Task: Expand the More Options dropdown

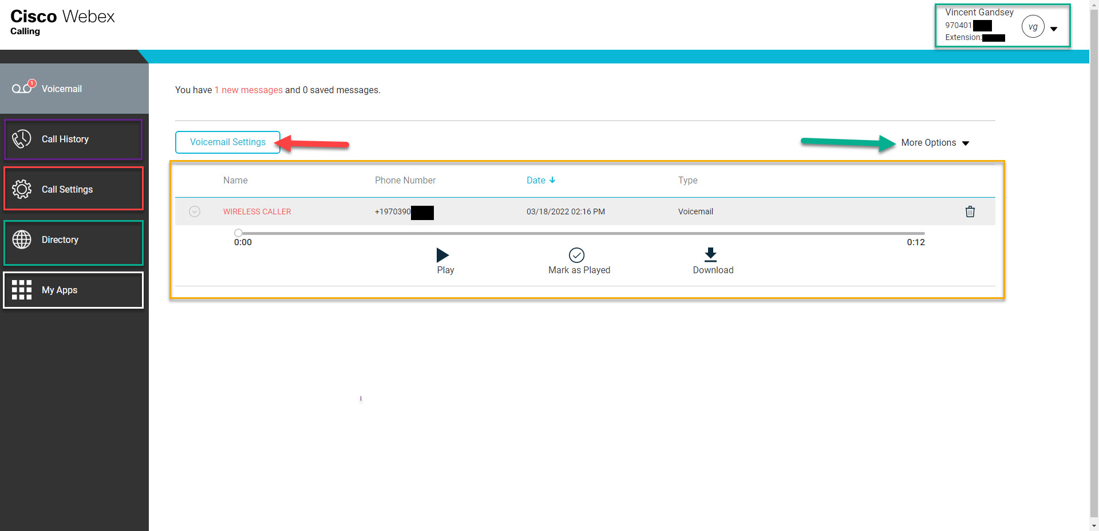Action: coord(935,143)
